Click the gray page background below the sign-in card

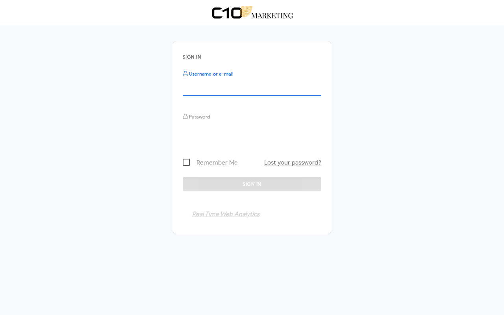pyautogui.click(x=252, y=276)
